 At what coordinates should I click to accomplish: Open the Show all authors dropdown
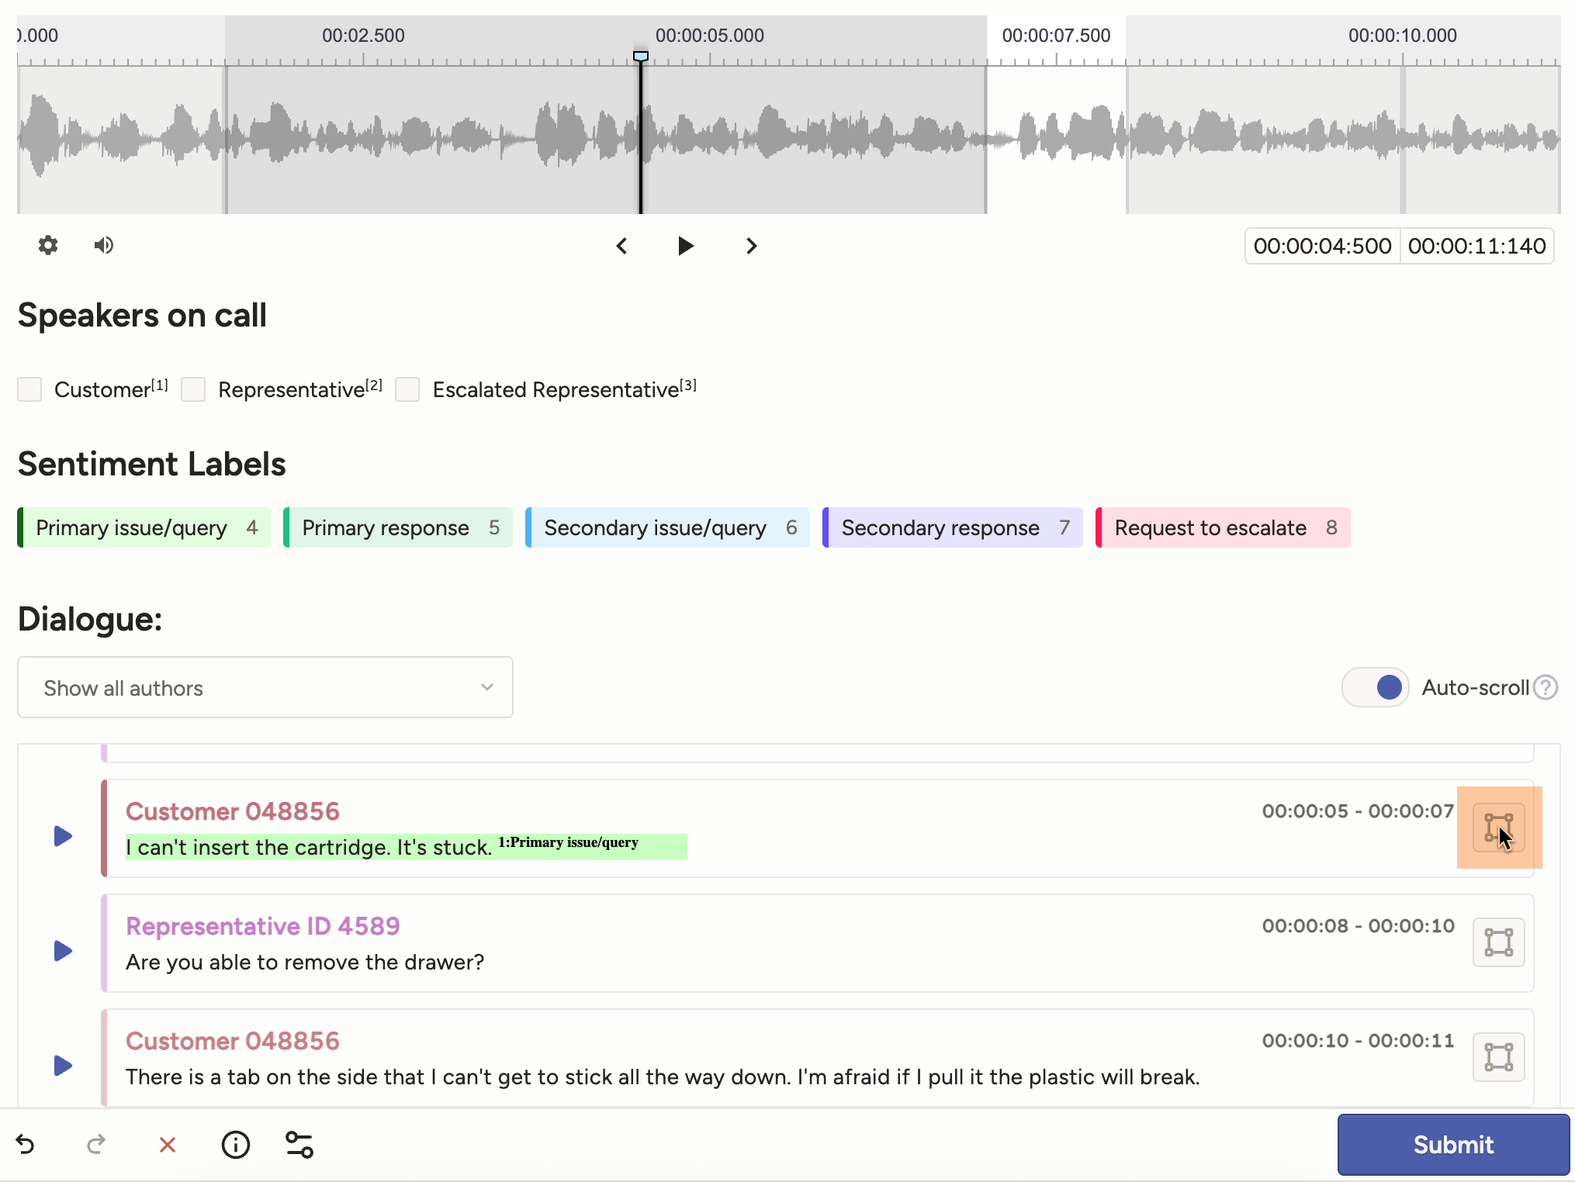click(x=264, y=687)
